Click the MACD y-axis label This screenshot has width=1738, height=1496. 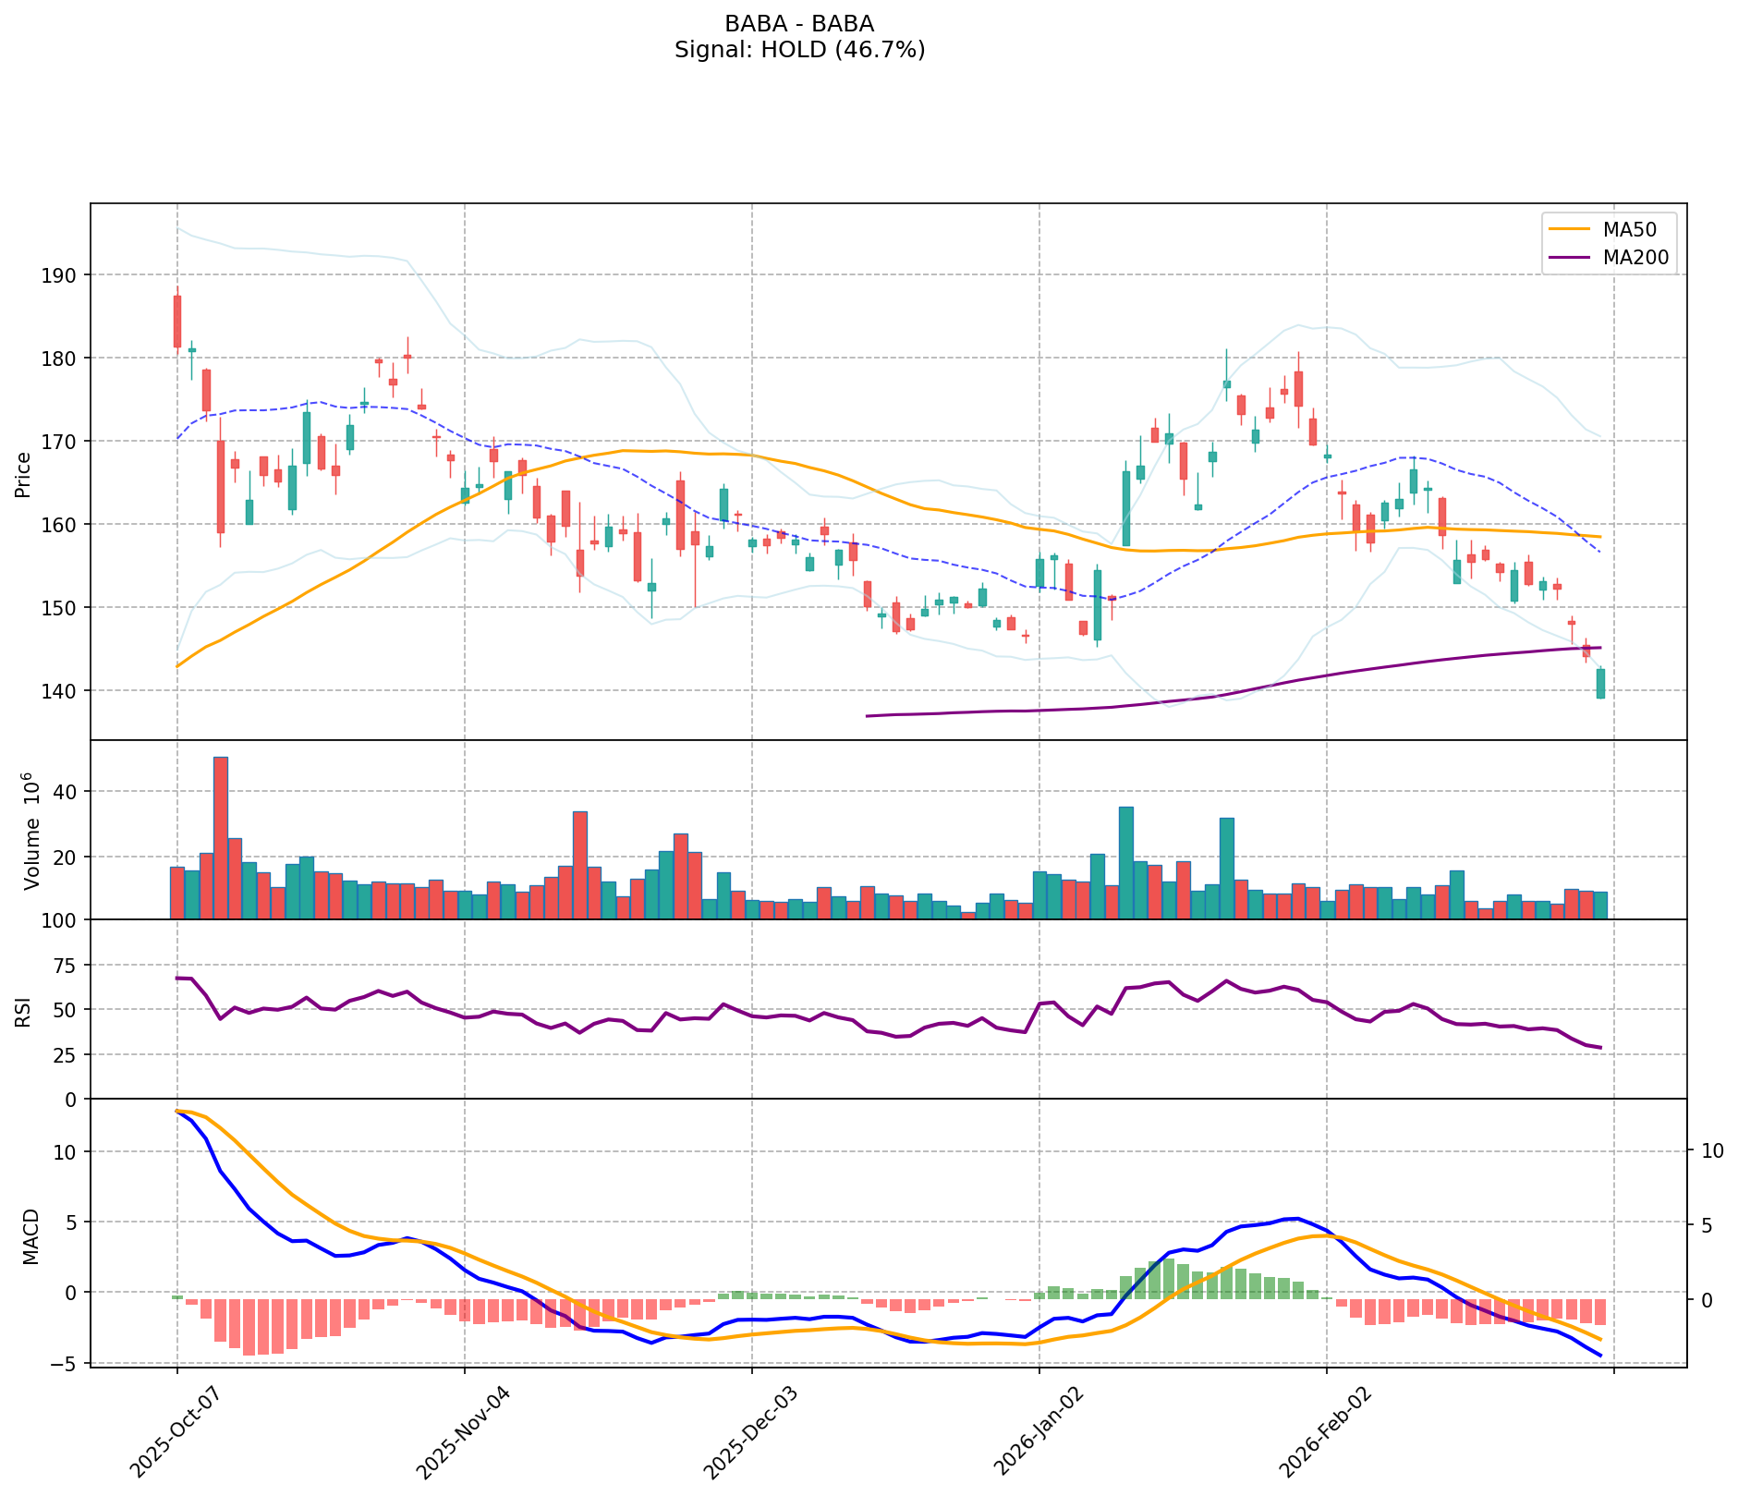(31, 1236)
